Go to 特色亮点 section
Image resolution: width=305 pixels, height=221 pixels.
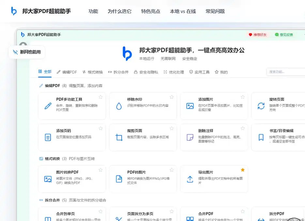(x=151, y=11)
